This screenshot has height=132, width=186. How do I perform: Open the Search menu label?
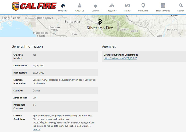[x=181, y=11]
